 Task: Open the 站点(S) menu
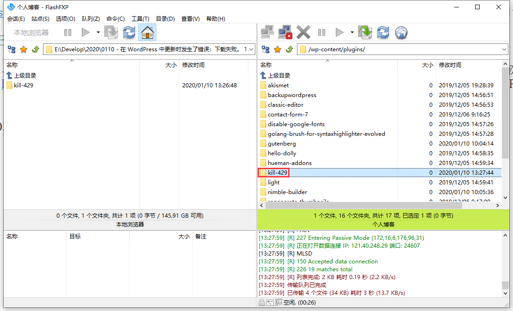point(40,19)
